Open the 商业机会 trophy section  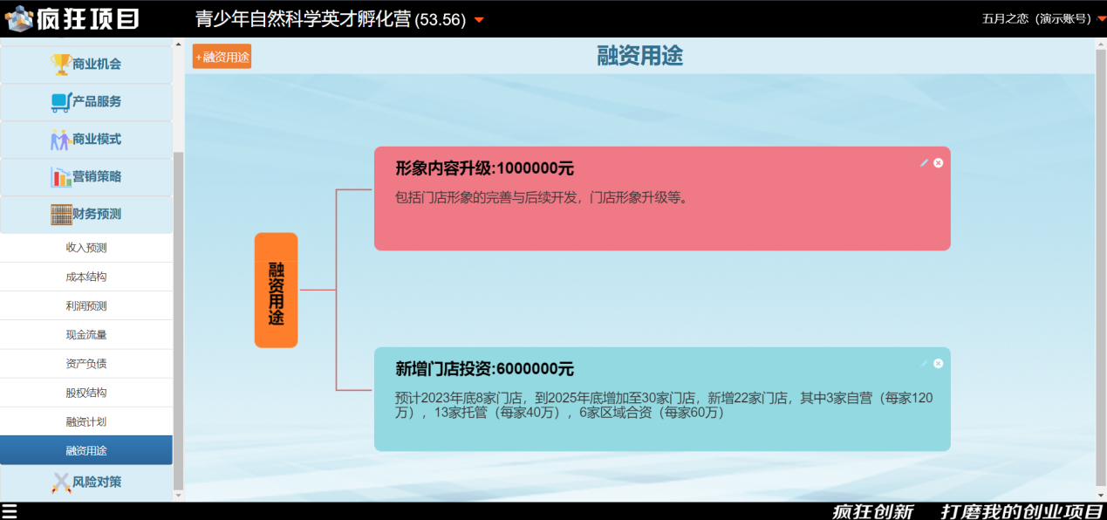tap(86, 65)
